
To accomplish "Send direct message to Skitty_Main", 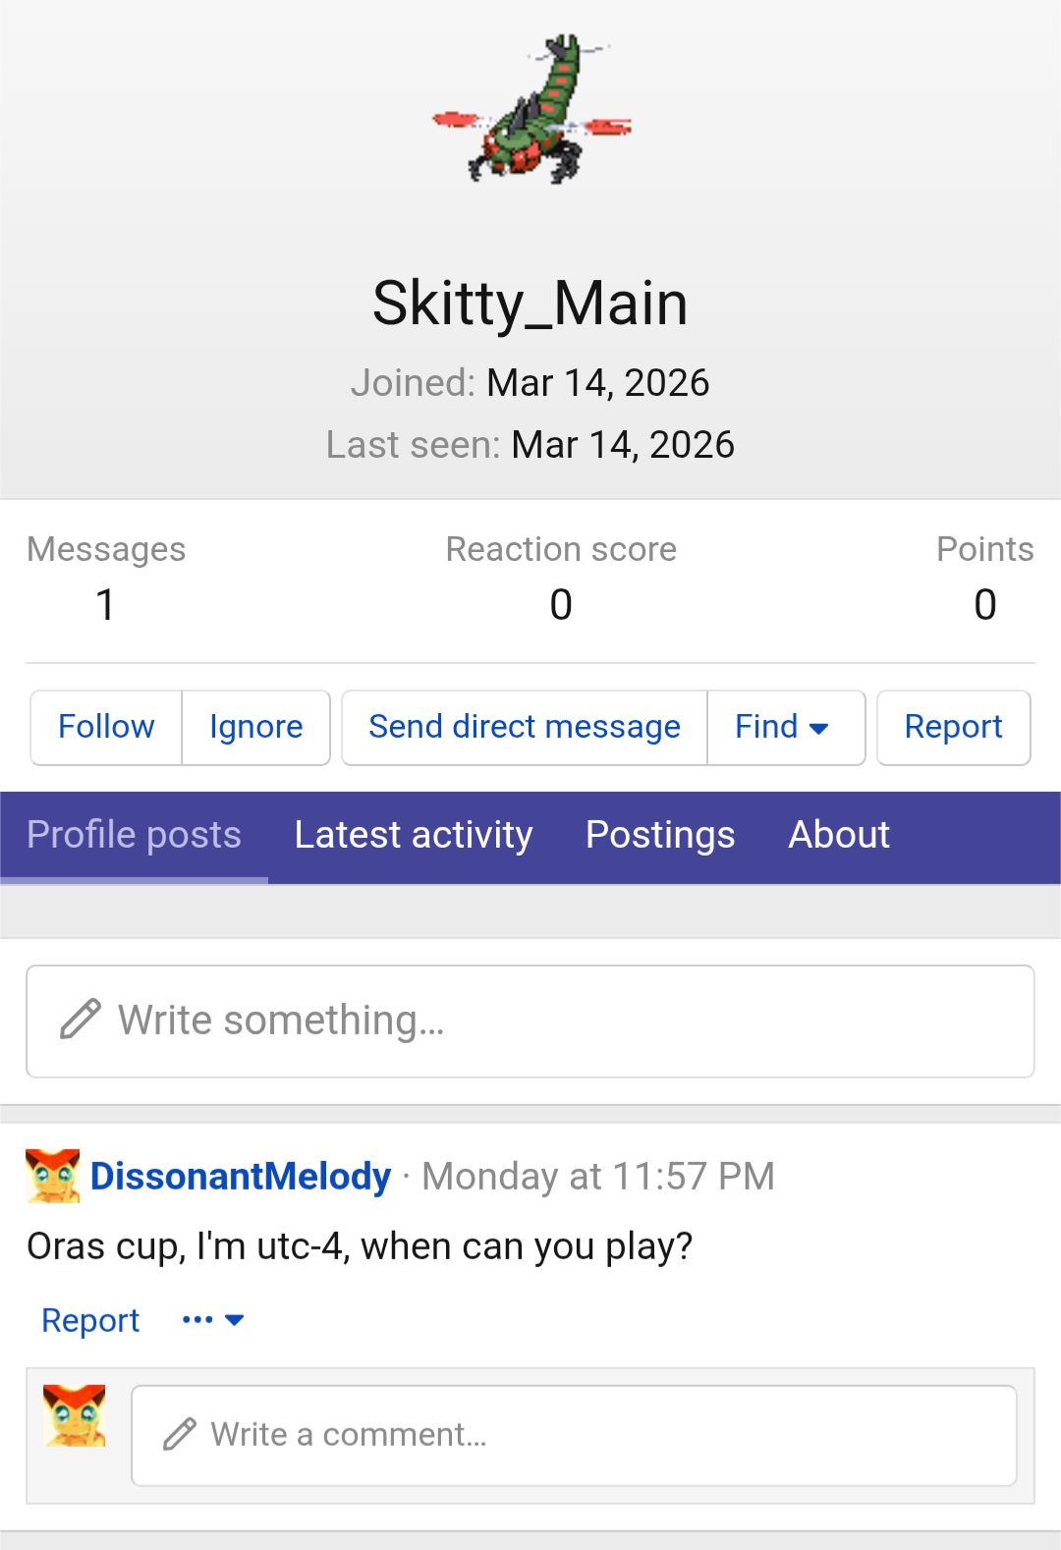I will pyautogui.click(x=524, y=728).
